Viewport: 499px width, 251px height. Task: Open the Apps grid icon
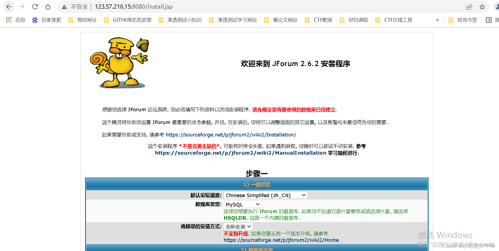[9, 20]
